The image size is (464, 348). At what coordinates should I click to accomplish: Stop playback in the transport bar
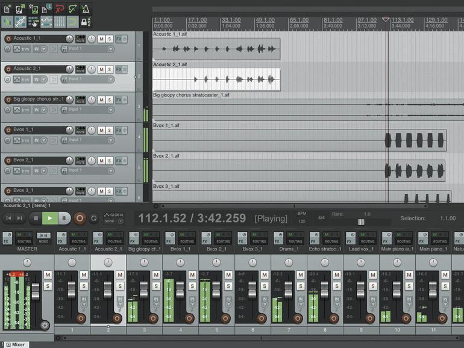coord(36,218)
